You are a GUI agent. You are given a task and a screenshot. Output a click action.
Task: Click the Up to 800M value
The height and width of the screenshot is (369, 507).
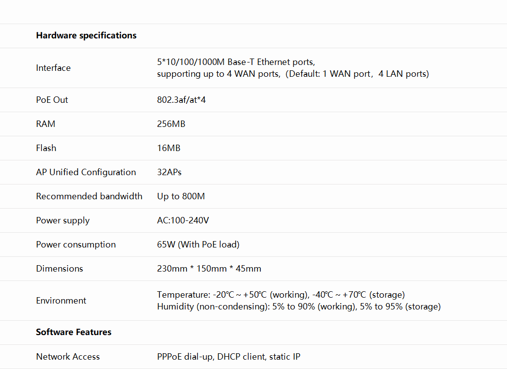point(181,196)
